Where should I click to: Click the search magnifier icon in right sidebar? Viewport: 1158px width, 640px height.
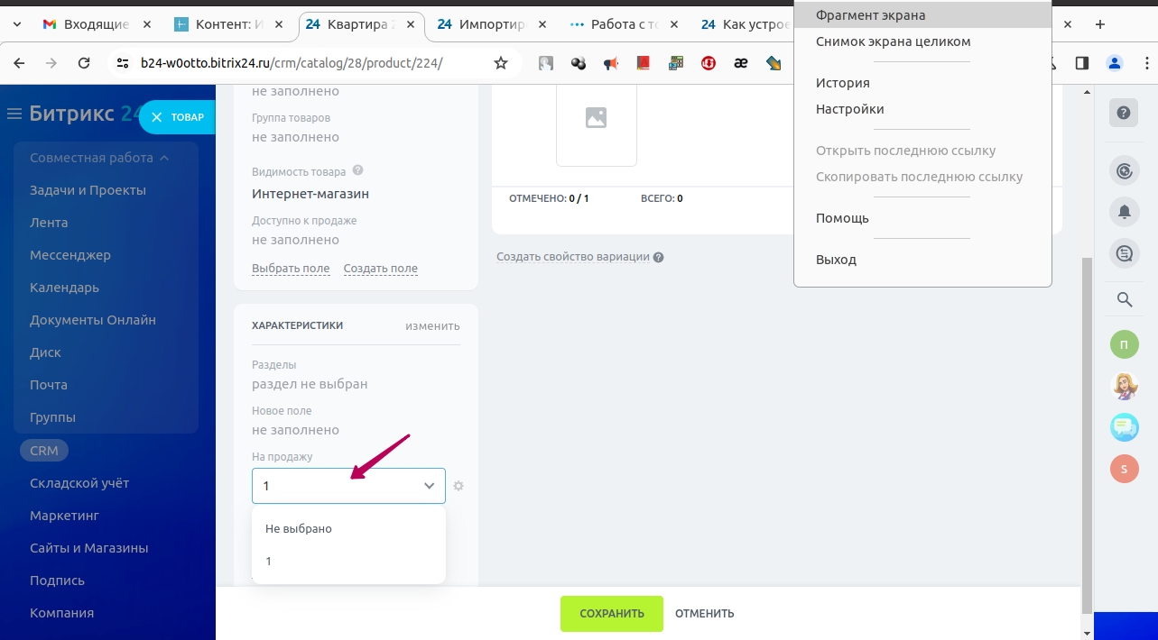tap(1124, 299)
